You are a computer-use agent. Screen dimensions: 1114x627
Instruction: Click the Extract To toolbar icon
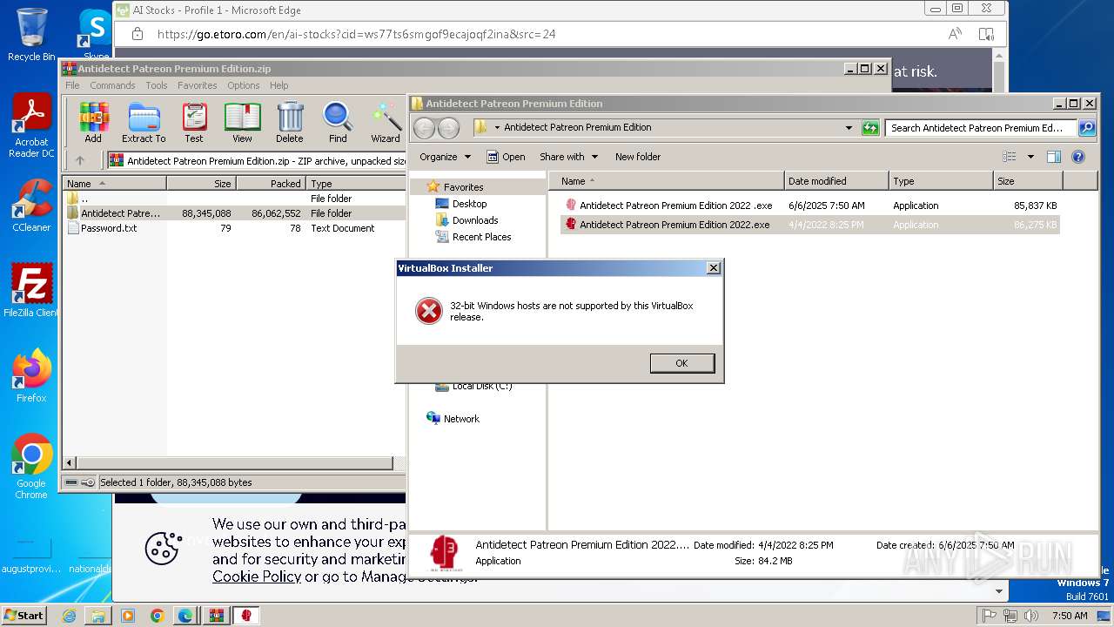click(x=144, y=122)
